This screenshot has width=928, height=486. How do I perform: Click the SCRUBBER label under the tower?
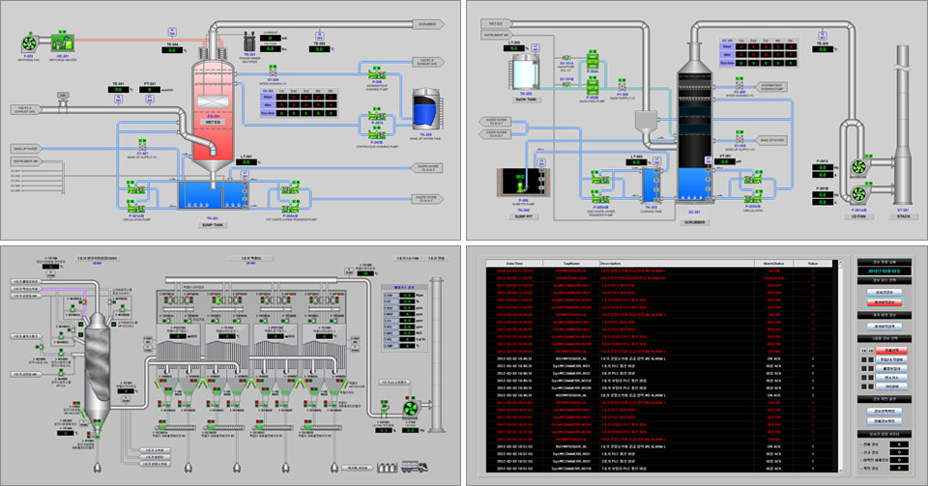694,221
